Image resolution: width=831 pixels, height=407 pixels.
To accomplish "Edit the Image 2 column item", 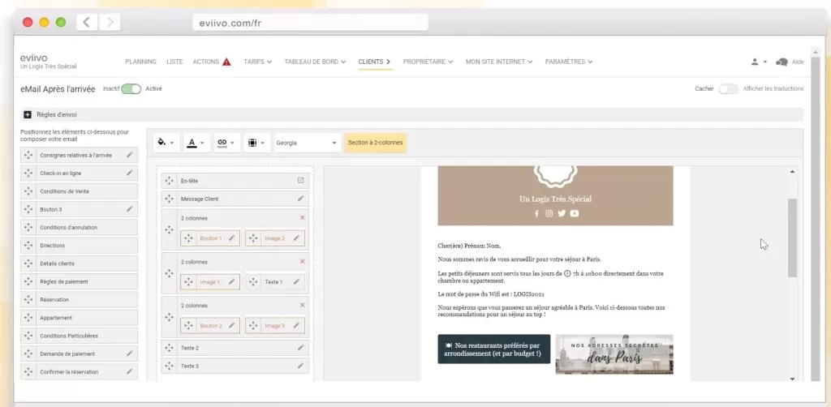I will [x=296, y=238].
